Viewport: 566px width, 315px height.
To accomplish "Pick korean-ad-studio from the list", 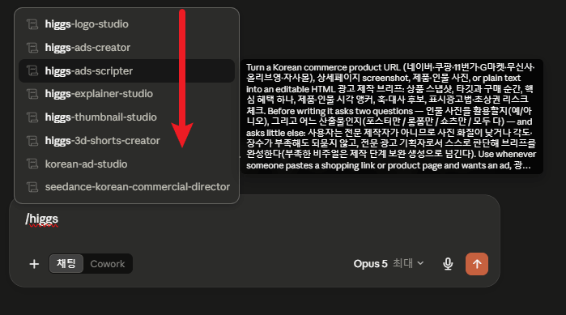I will click(x=126, y=164).
